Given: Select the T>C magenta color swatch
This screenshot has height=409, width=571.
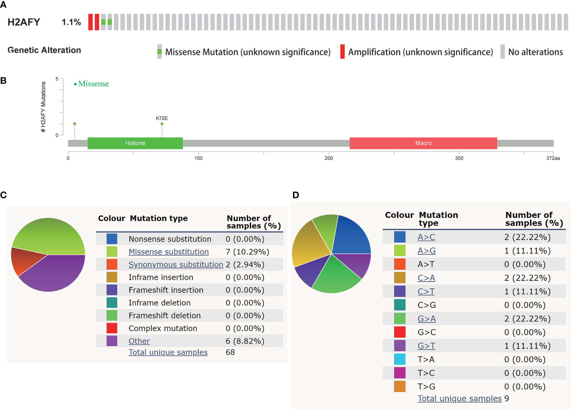Looking at the screenshot, I should point(400,373).
